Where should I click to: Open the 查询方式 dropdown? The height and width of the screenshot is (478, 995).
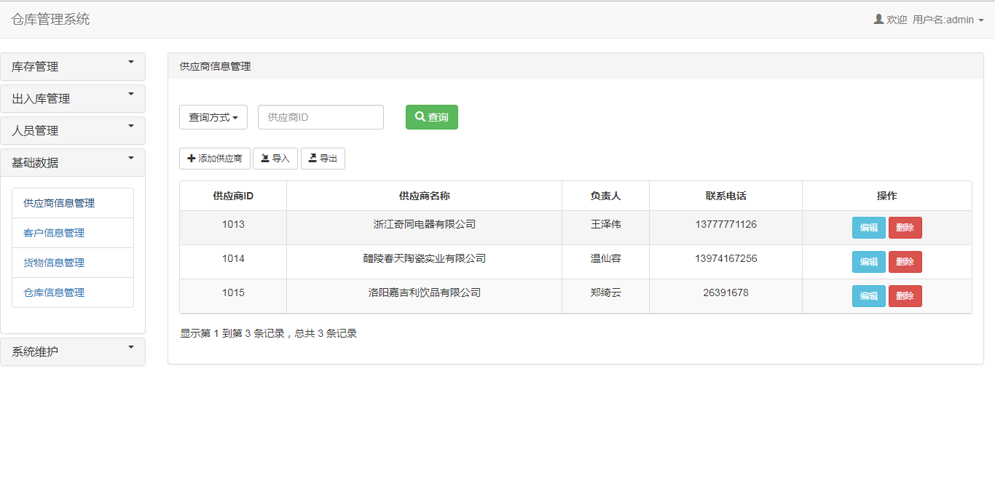213,116
